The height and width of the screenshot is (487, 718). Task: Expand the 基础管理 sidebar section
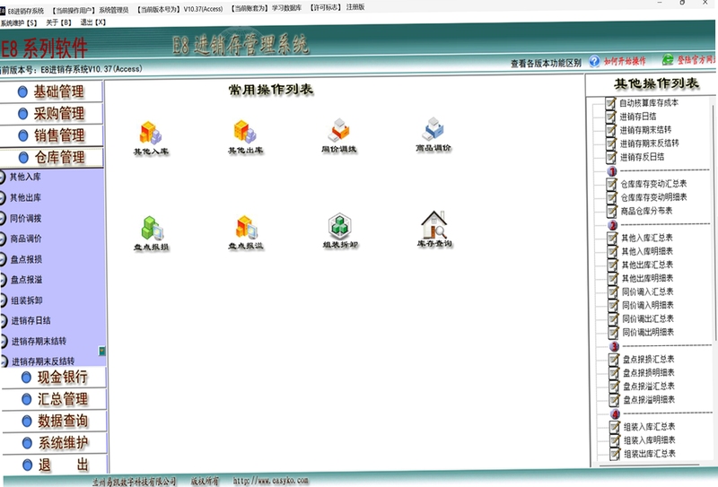point(51,91)
